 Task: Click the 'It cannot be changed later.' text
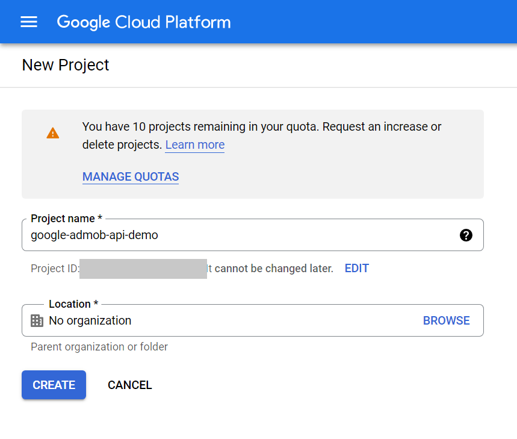(270, 269)
